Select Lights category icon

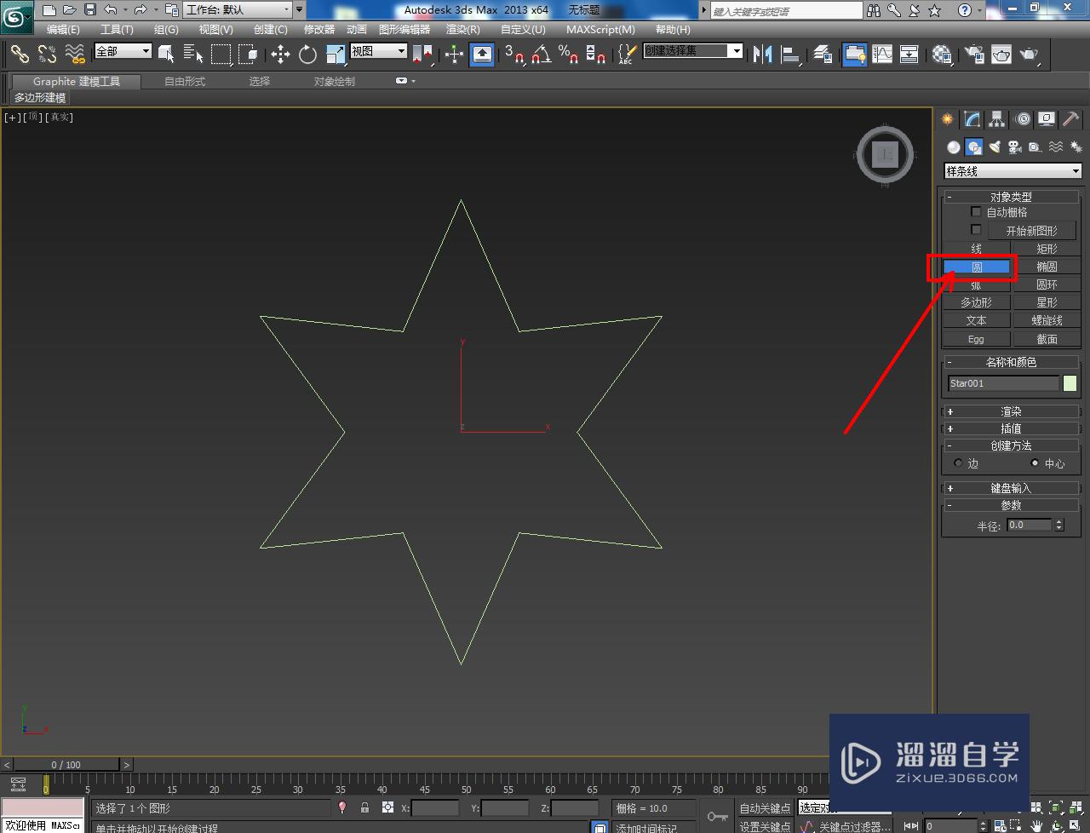(x=995, y=146)
